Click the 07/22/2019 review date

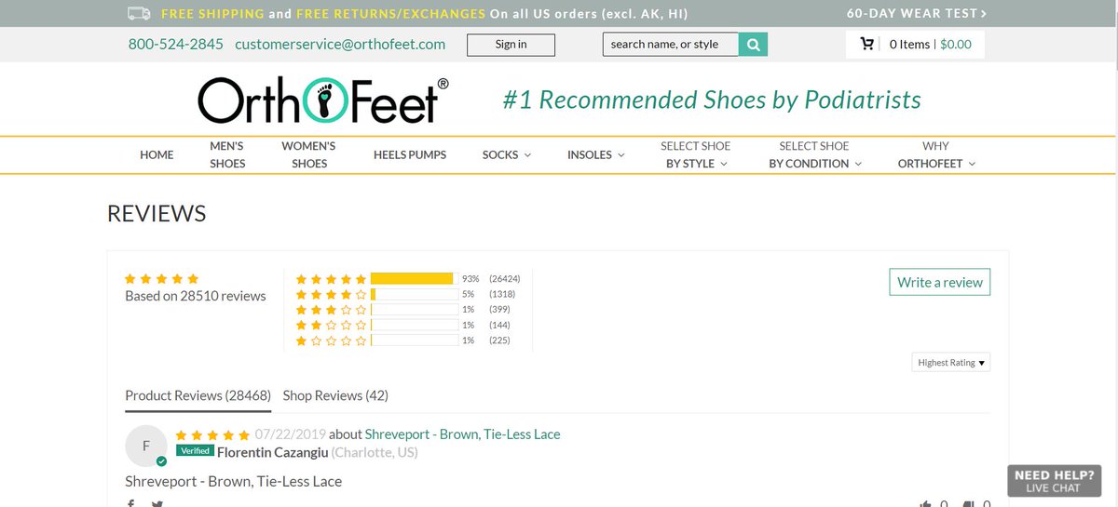pyautogui.click(x=290, y=434)
